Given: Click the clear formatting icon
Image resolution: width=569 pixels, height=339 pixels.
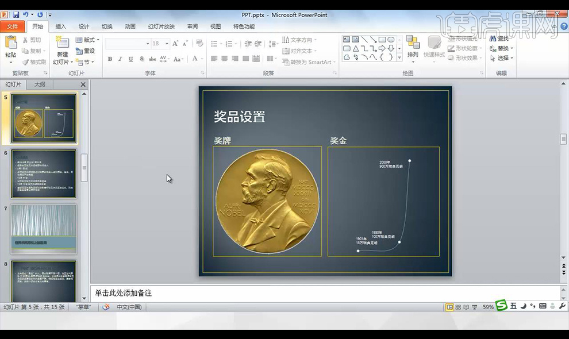Looking at the screenshot, I should point(199,43).
